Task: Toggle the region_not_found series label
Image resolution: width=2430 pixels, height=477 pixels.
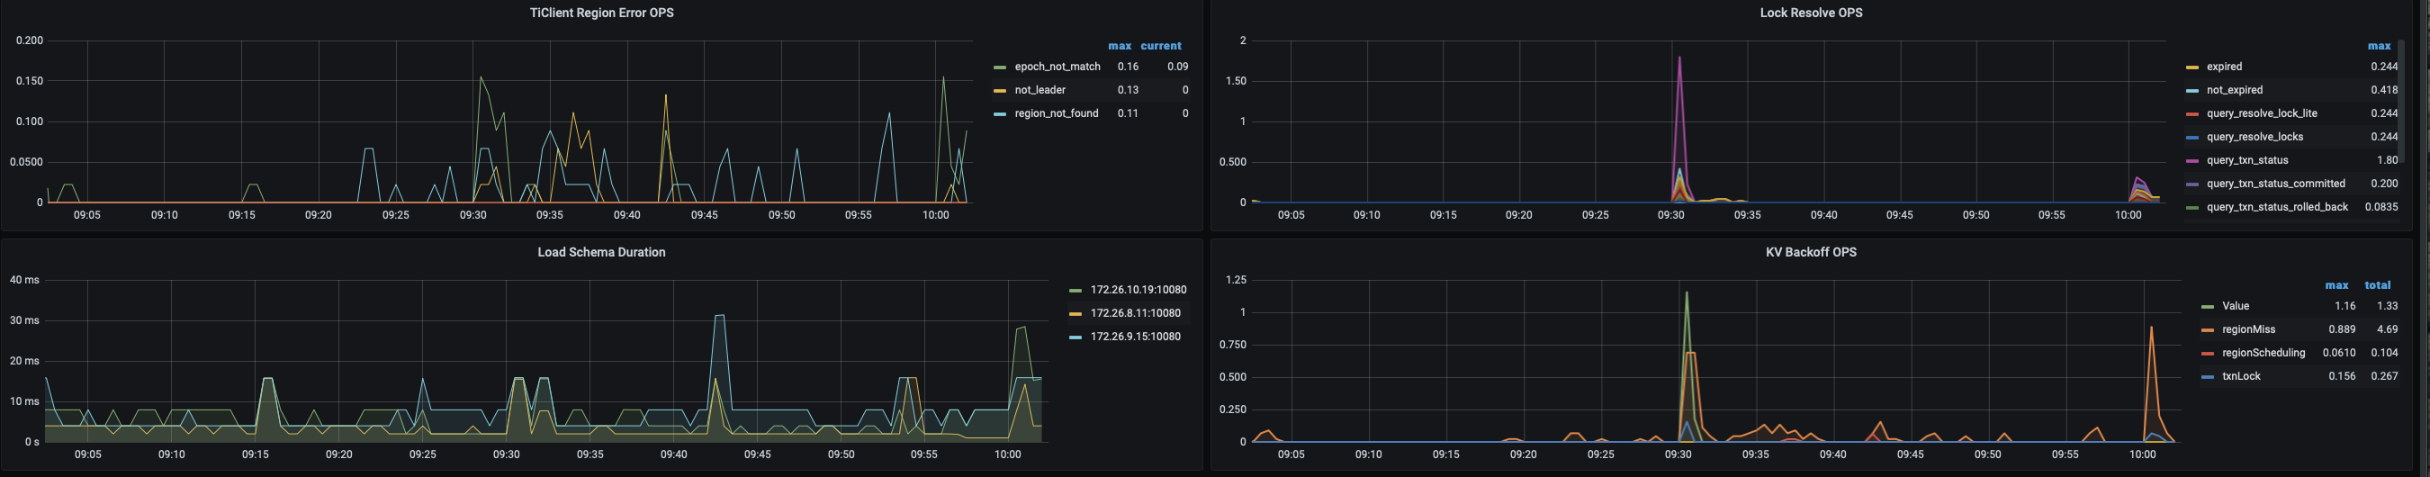Action: tap(1057, 113)
